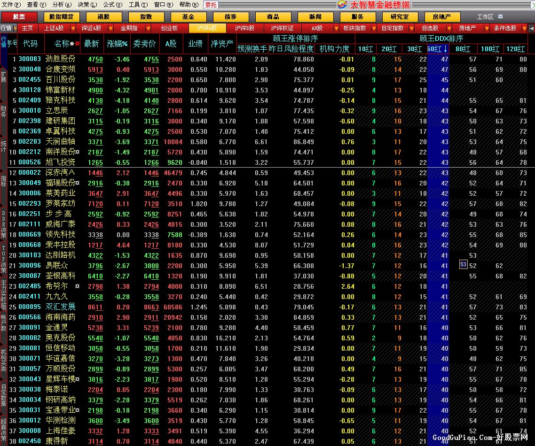Click the gray dot icon beside 名称 header

point(71,44)
